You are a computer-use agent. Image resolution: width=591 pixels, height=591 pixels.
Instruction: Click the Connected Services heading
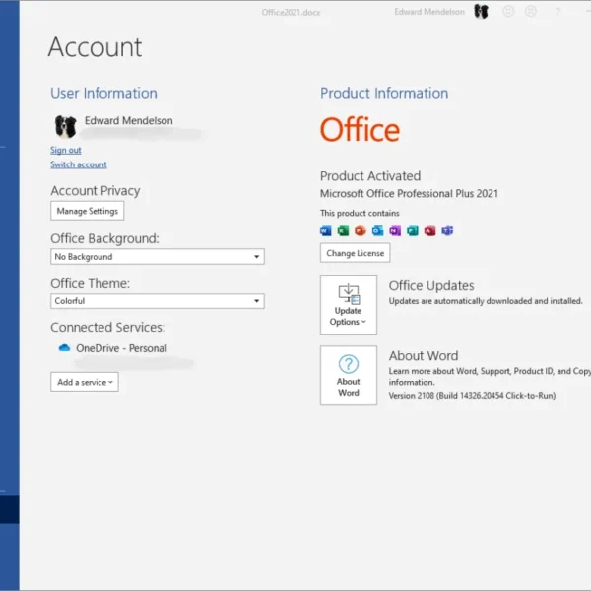(107, 328)
